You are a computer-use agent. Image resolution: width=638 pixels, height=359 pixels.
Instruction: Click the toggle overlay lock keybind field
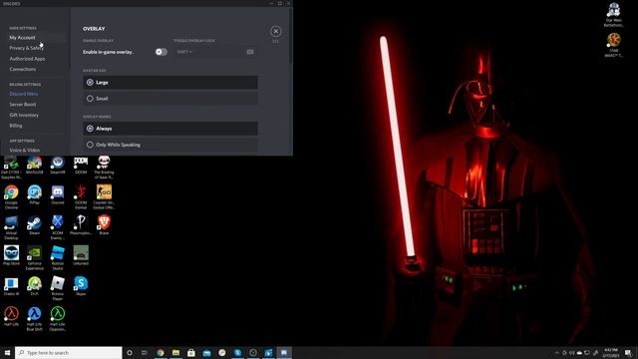coord(215,52)
